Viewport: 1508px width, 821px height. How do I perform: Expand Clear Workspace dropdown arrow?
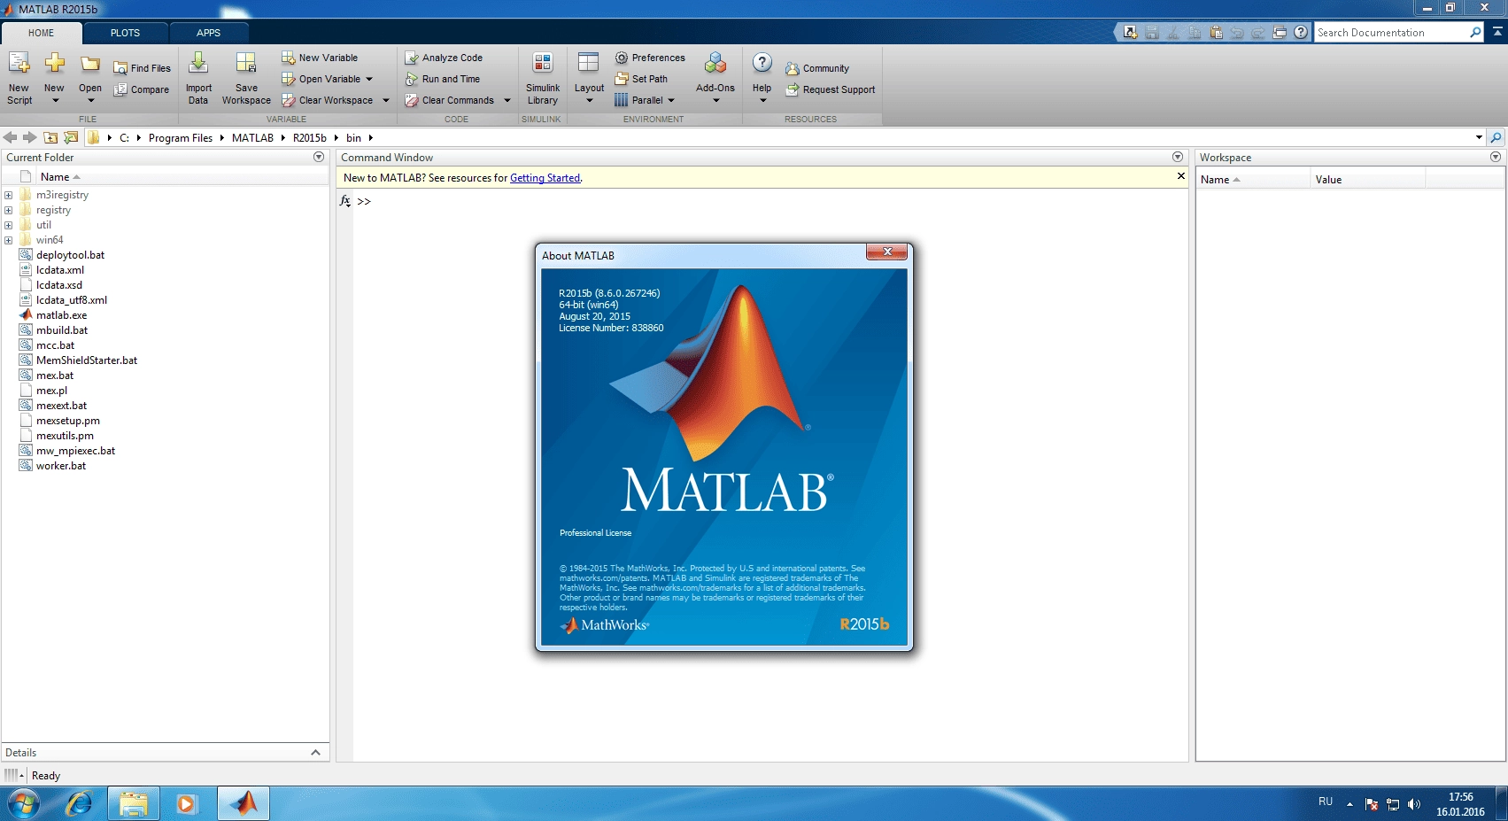pos(386,100)
